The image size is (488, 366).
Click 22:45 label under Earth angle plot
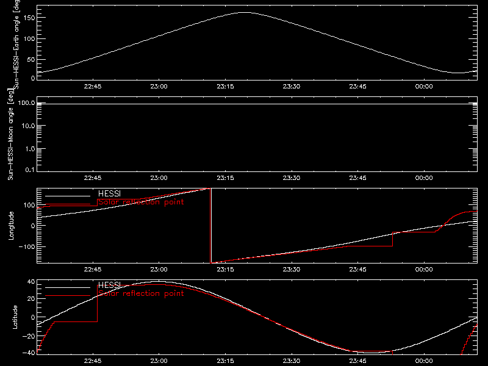click(93, 87)
